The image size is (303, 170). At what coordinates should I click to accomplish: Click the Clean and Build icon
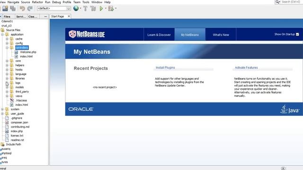click(x=93, y=8)
